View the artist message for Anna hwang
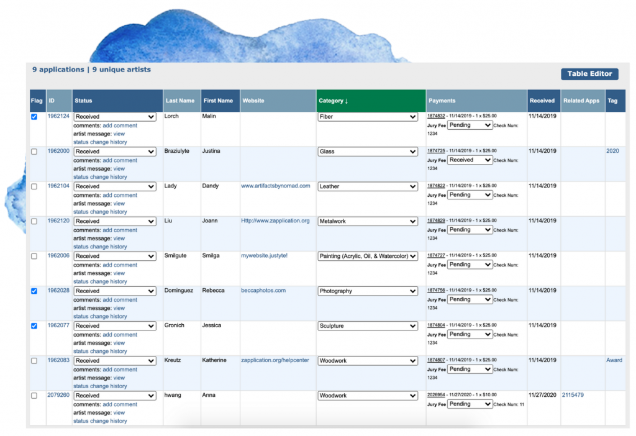The image size is (636, 436). (118, 412)
